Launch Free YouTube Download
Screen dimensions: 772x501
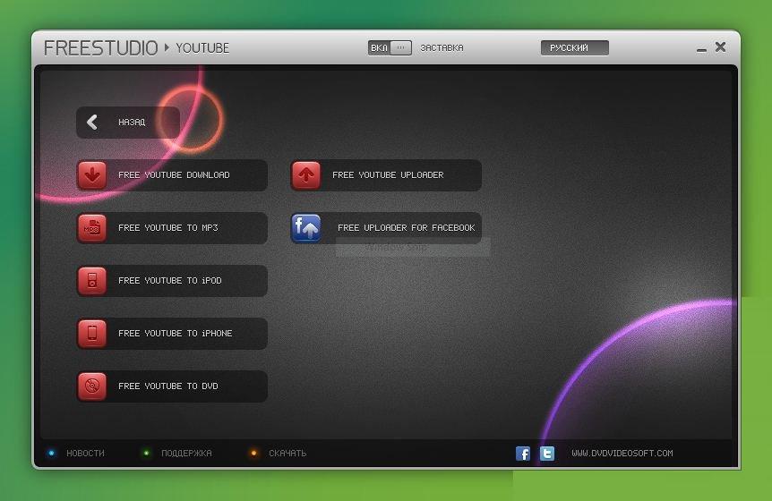point(172,175)
